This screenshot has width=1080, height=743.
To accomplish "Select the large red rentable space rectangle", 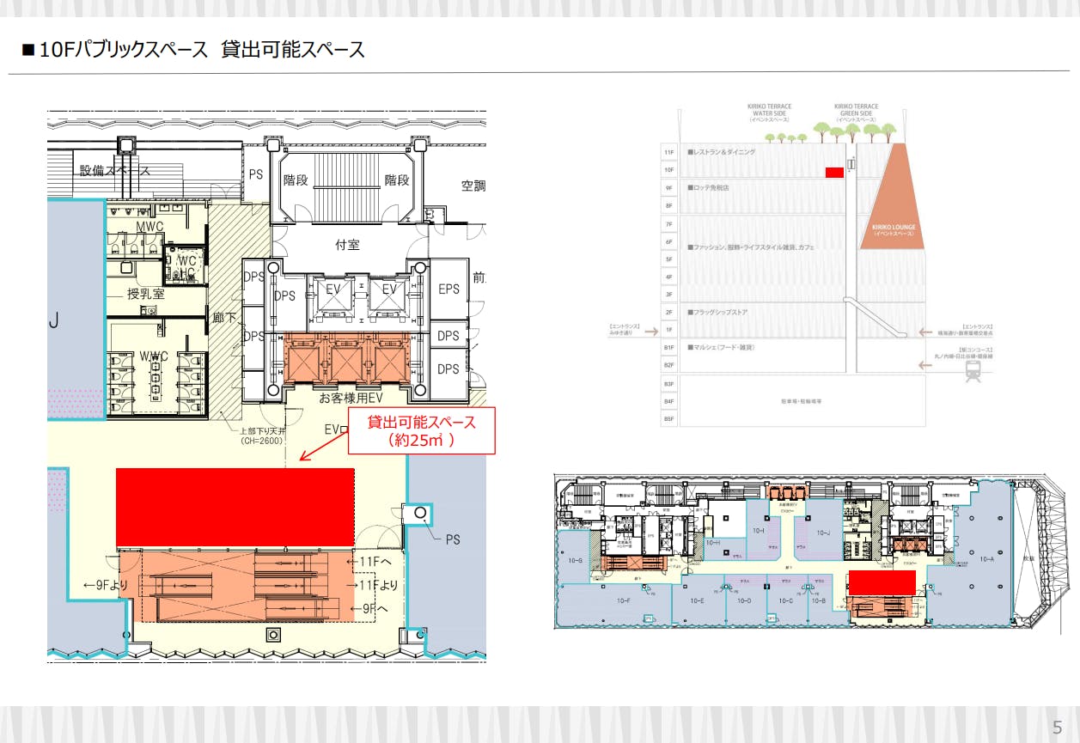I will click(235, 507).
